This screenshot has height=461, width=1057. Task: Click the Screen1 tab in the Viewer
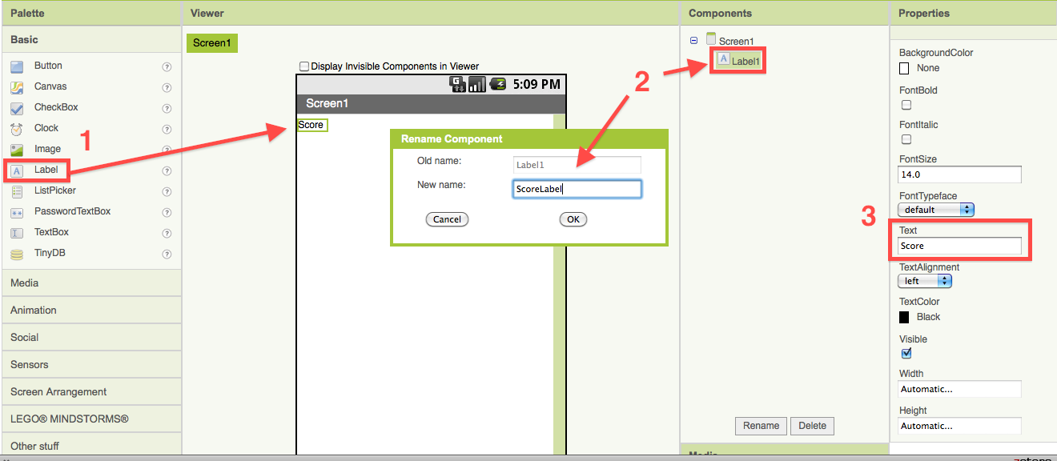tap(212, 43)
